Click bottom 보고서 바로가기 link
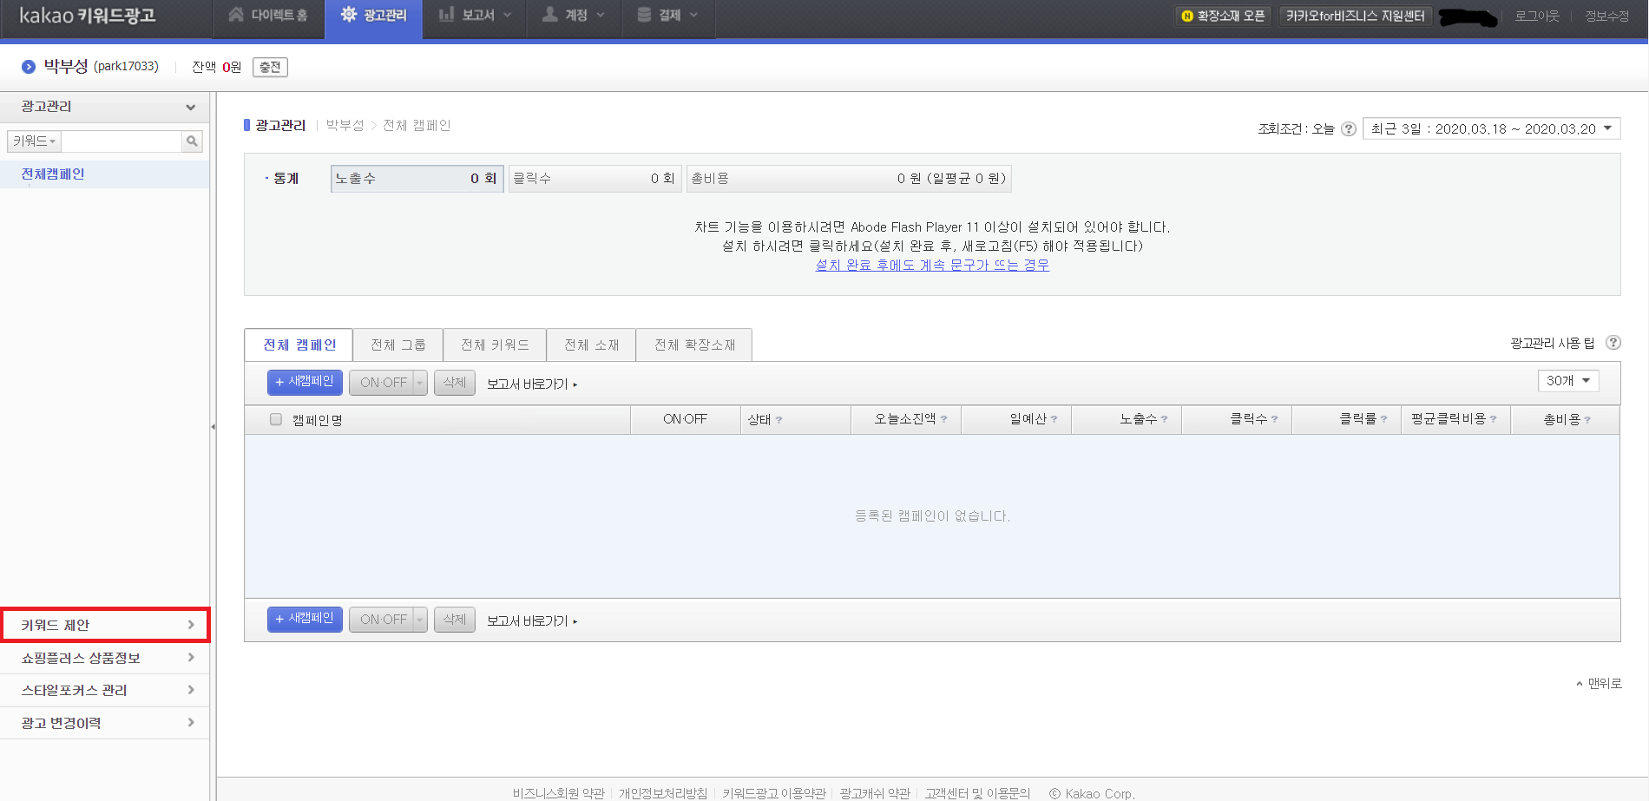The width and height of the screenshot is (1649, 801). click(531, 620)
